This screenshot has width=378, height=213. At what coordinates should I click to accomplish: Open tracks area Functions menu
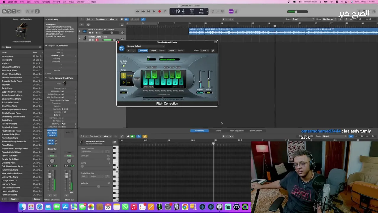[x=101, y=19]
